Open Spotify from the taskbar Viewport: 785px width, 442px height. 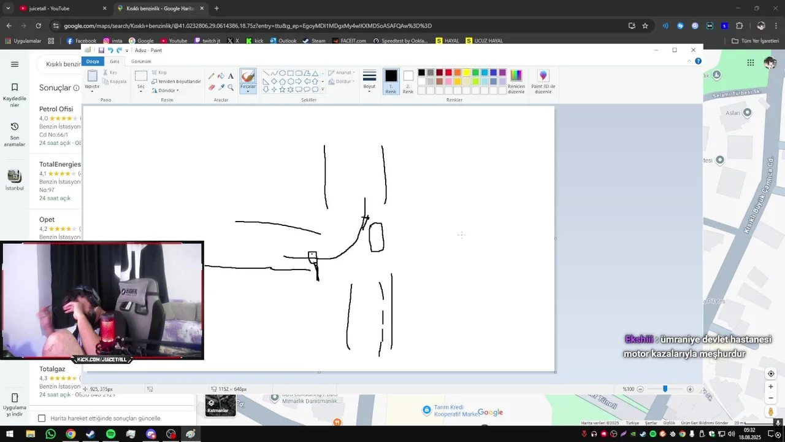110,434
